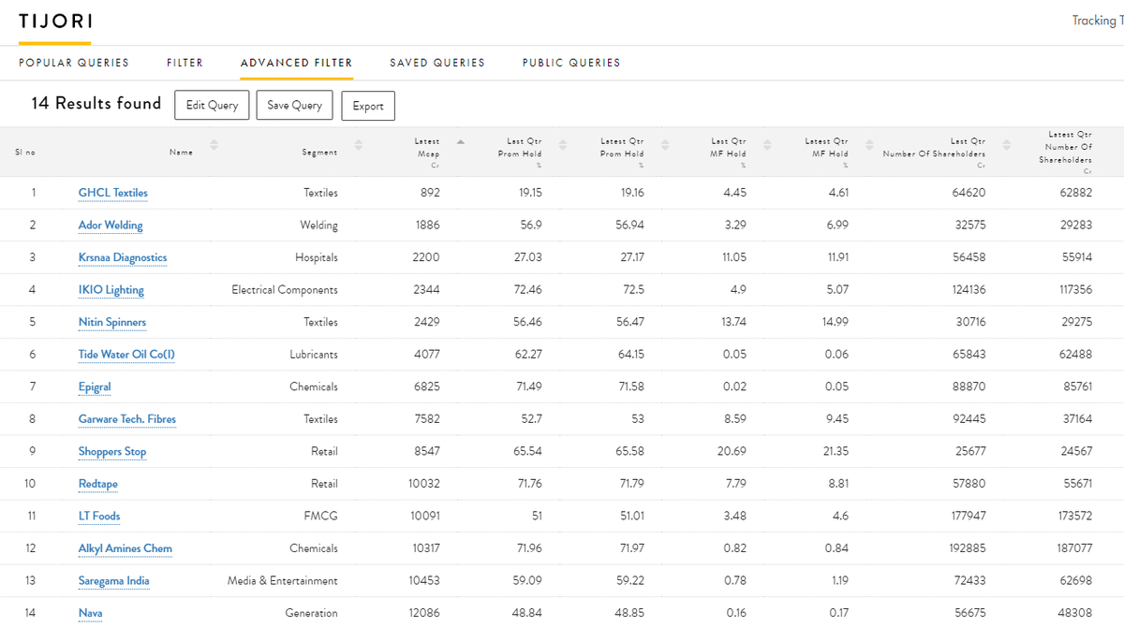Screen dimensions: 1124x627
Task: Select FMCG segment cell
Action: tap(323, 516)
